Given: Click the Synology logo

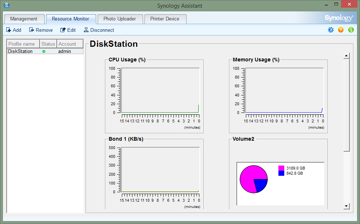Looking at the screenshot, I should [339, 18].
